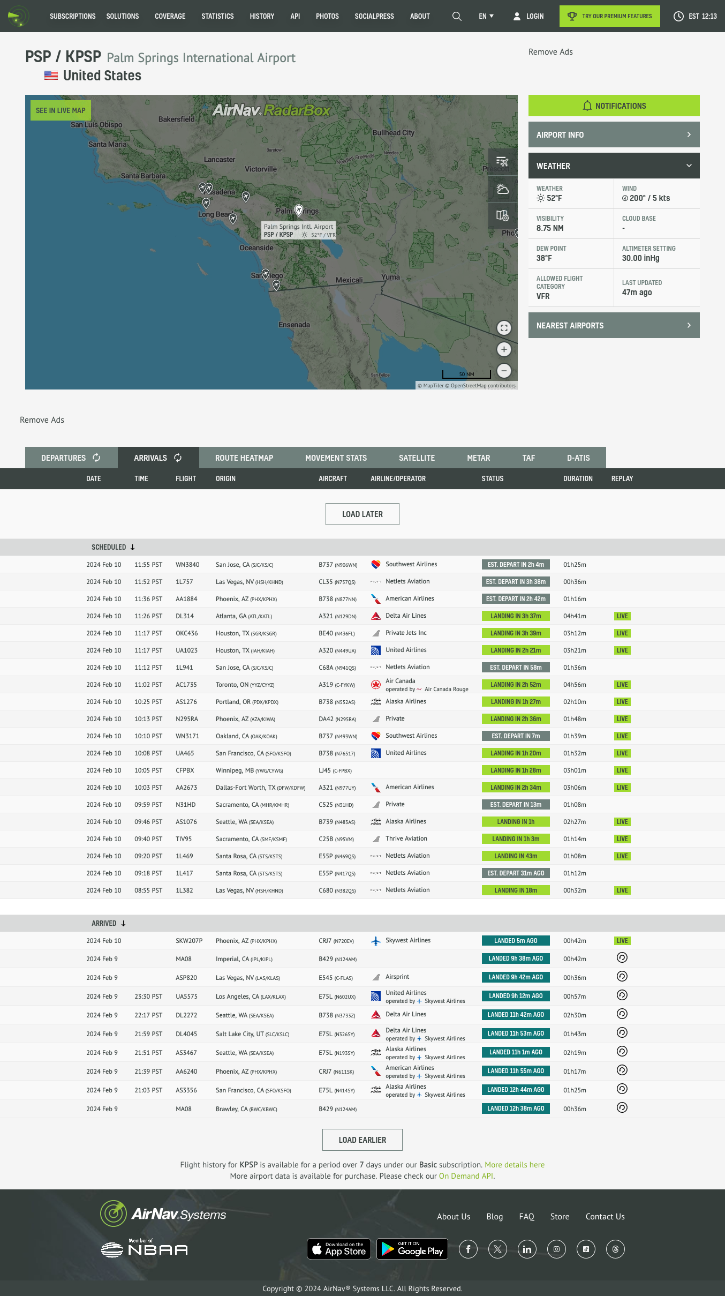Open the search magnifier icon in header
This screenshot has width=725, height=1296.
pyautogui.click(x=457, y=16)
